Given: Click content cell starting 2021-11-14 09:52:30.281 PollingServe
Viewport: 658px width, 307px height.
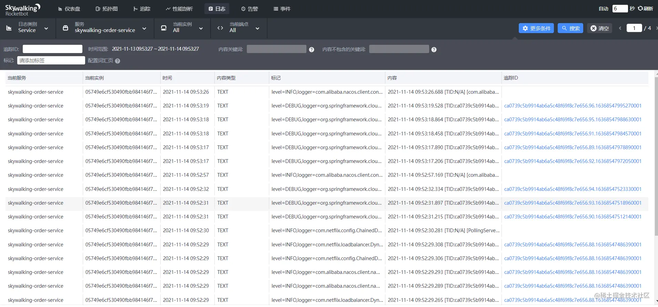Looking at the screenshot, I should point(444,231).
